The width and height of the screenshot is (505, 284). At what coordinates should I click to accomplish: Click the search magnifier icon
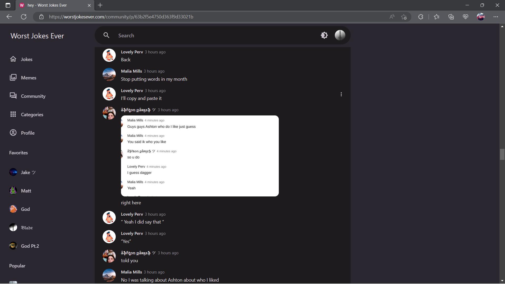pos(106,35)
